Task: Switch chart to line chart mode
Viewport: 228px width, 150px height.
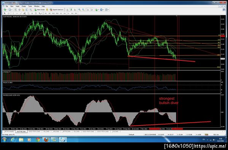Action: tap(75, 9)
